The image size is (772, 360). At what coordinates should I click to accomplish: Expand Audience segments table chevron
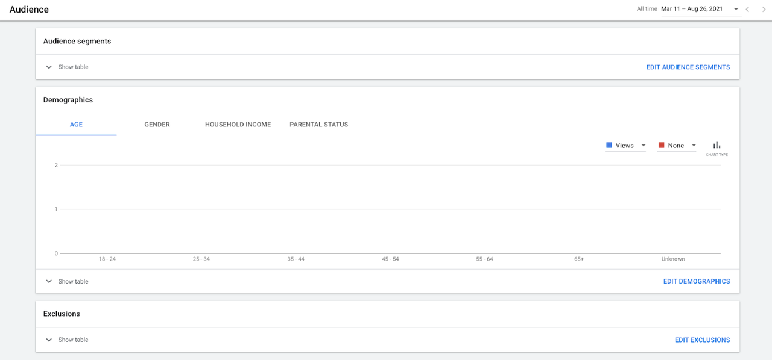[49, 67]
